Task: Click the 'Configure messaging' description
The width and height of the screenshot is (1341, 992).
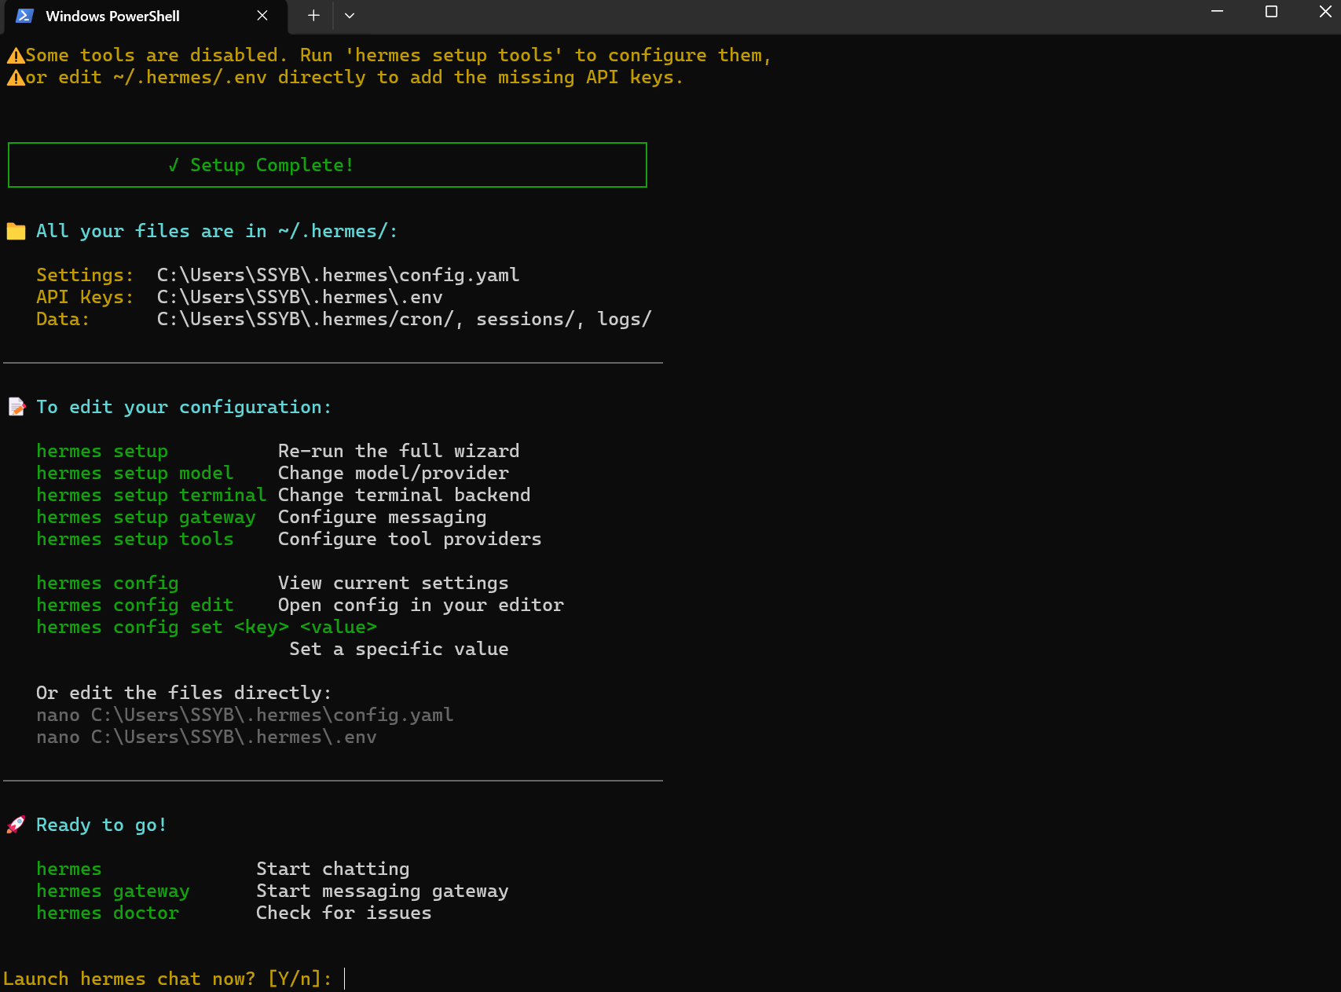Action: [x=382, y=518]
